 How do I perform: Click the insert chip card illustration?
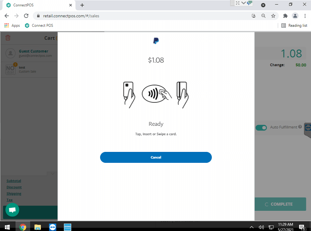129,95
